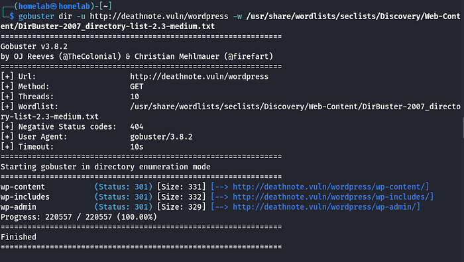This screenshot has height=262, width=464.
Task: Click the '[+] Wordlist:' label
Action: (x=30, y=107)
